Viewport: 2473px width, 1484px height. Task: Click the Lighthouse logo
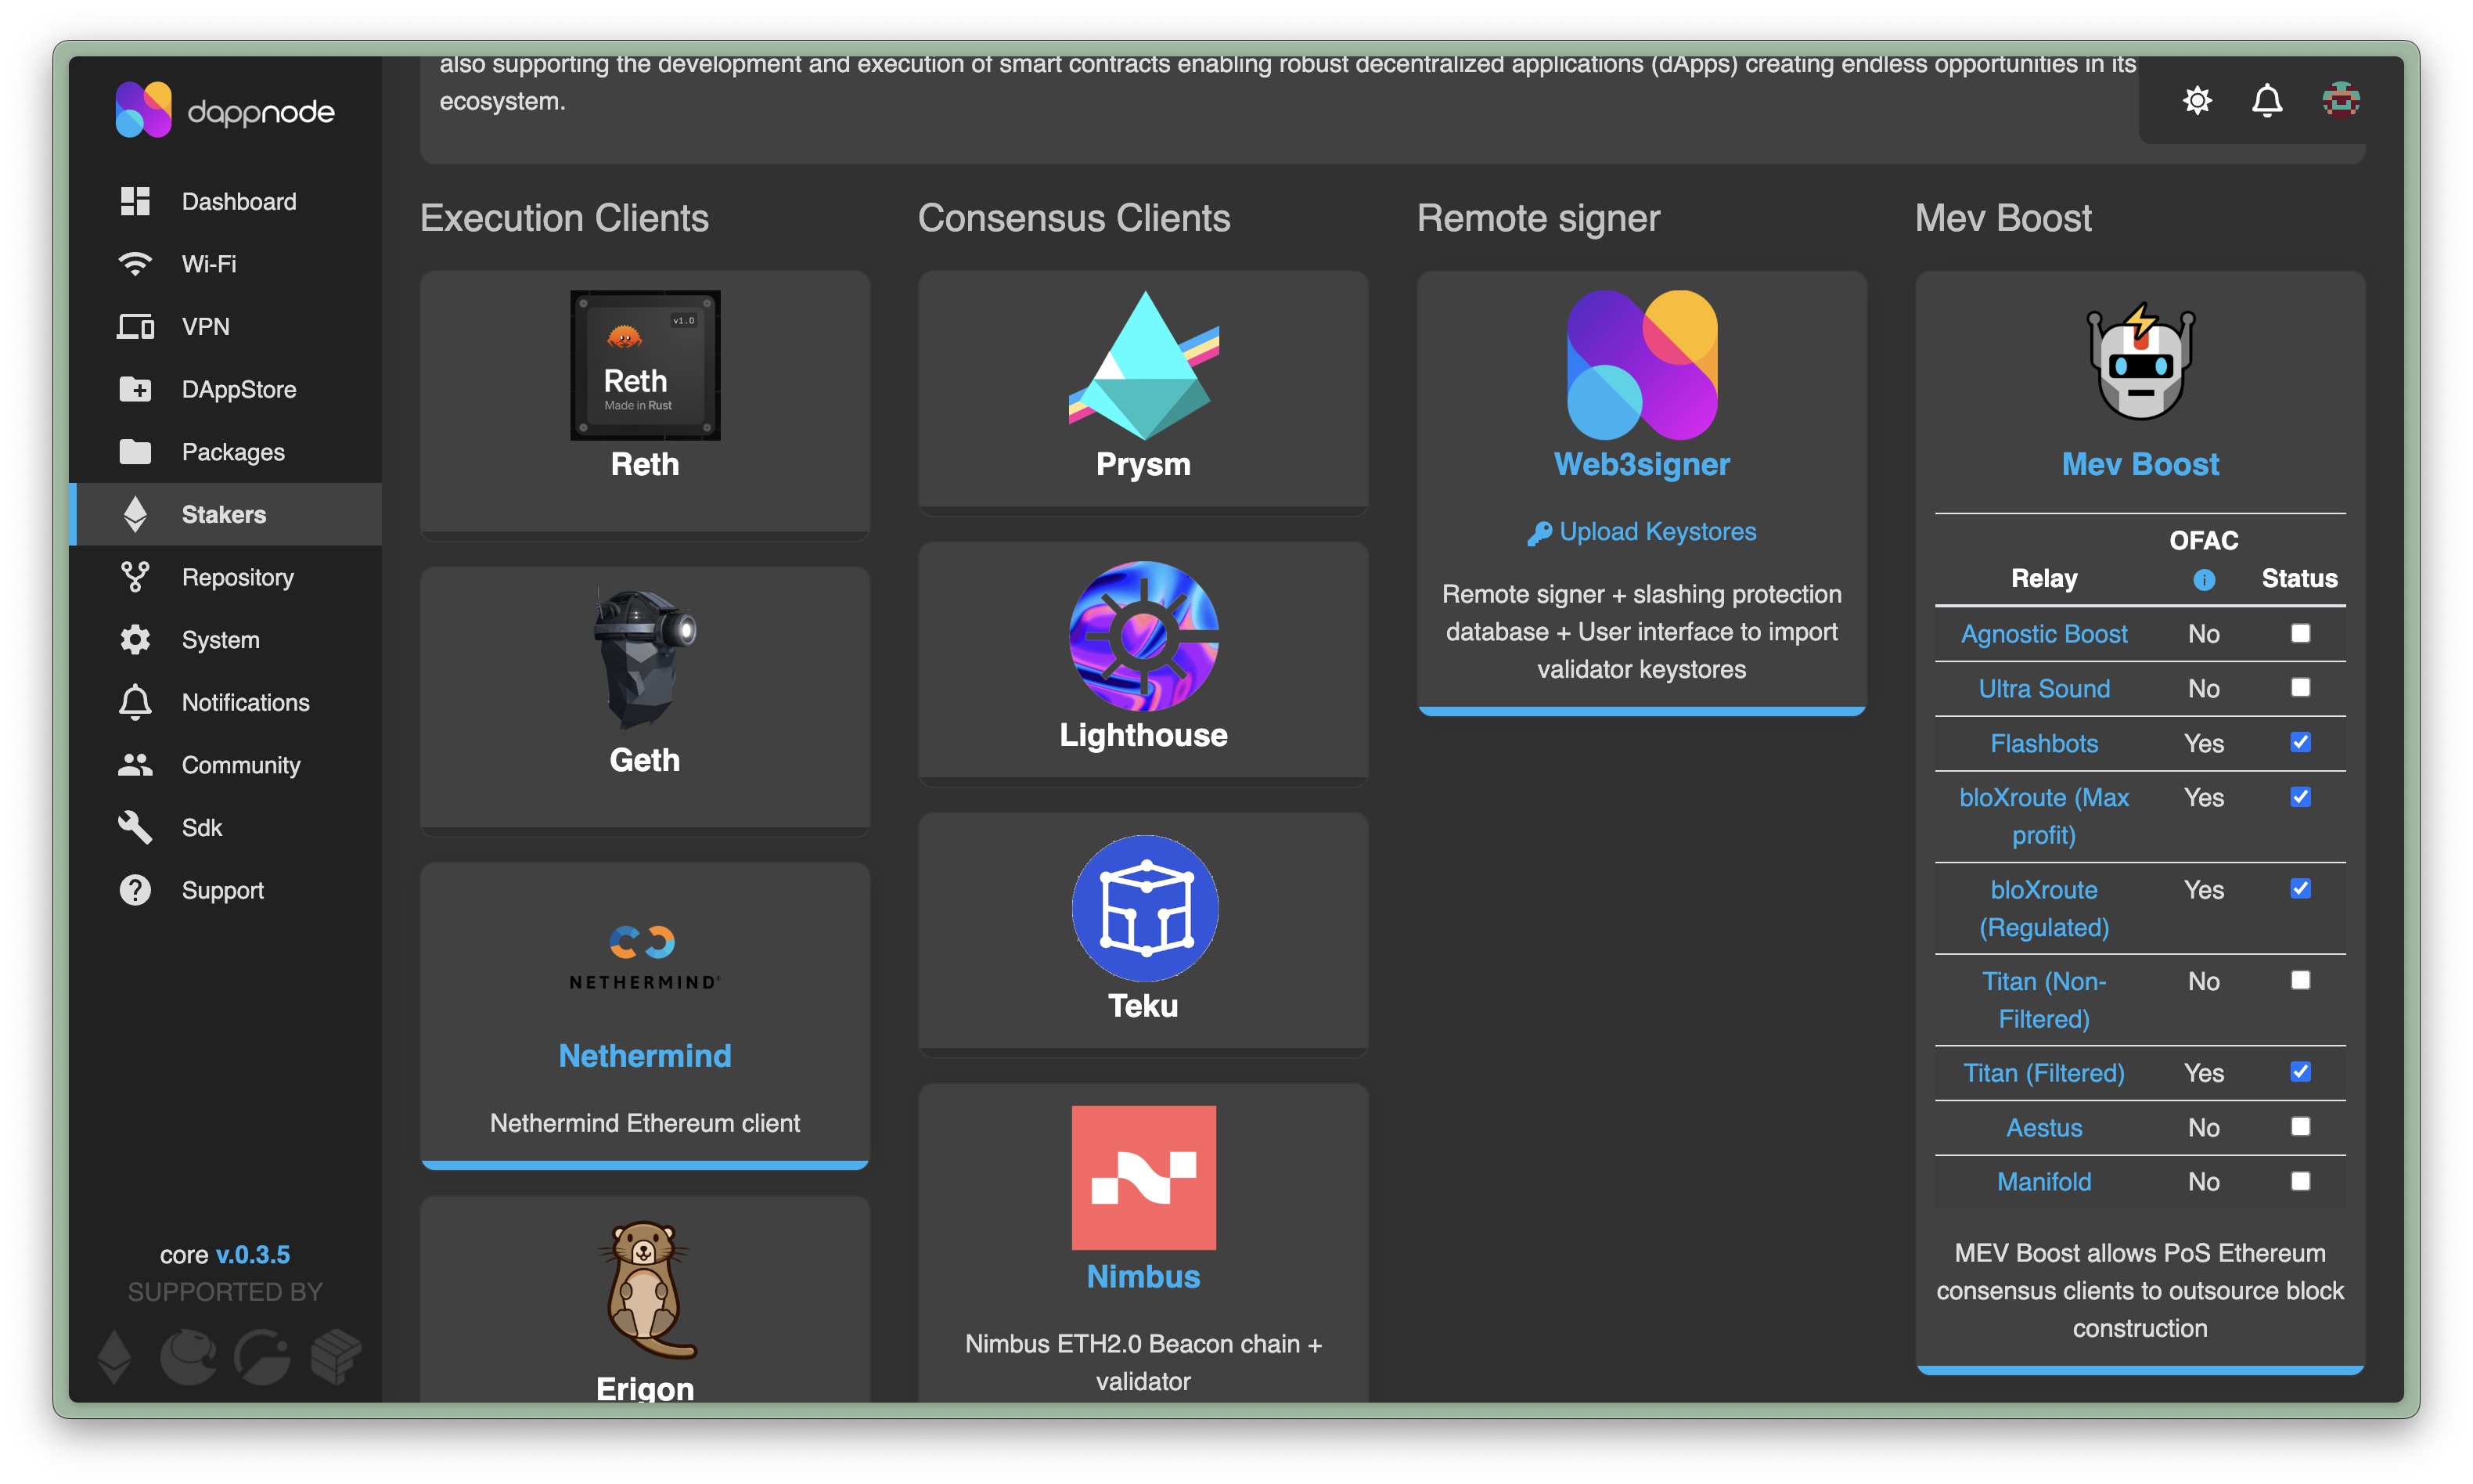(x=1143, y=636)
